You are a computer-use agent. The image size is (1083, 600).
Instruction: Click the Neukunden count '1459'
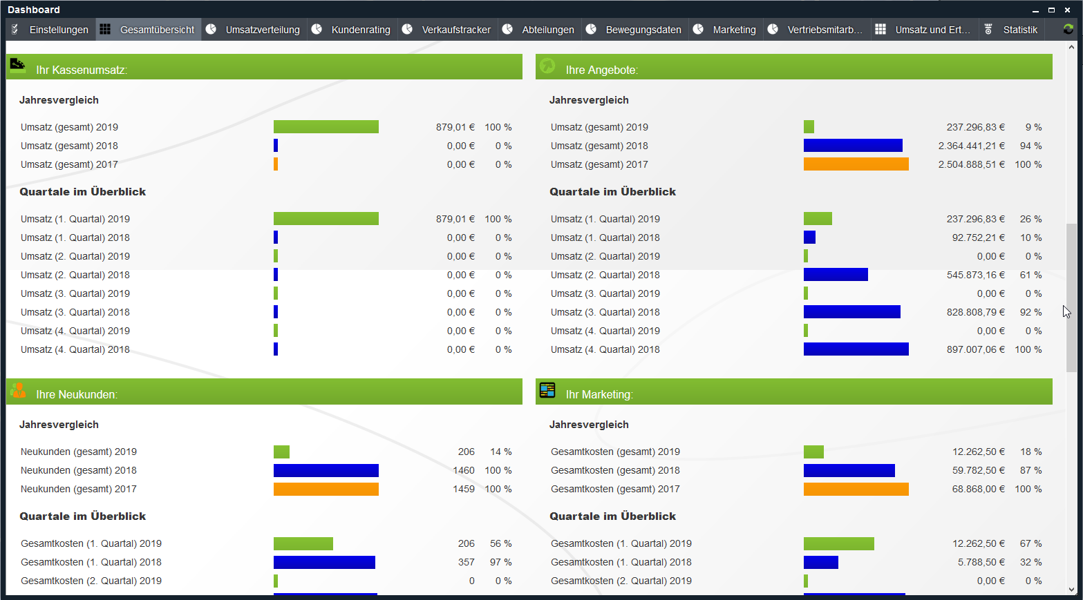[464, 489]
